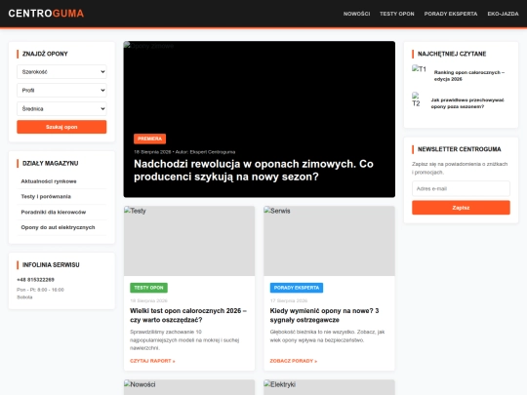Expand the Średnica dropdown
The width and height of the screenshot is (527, 395).
(x=61, y=108)
